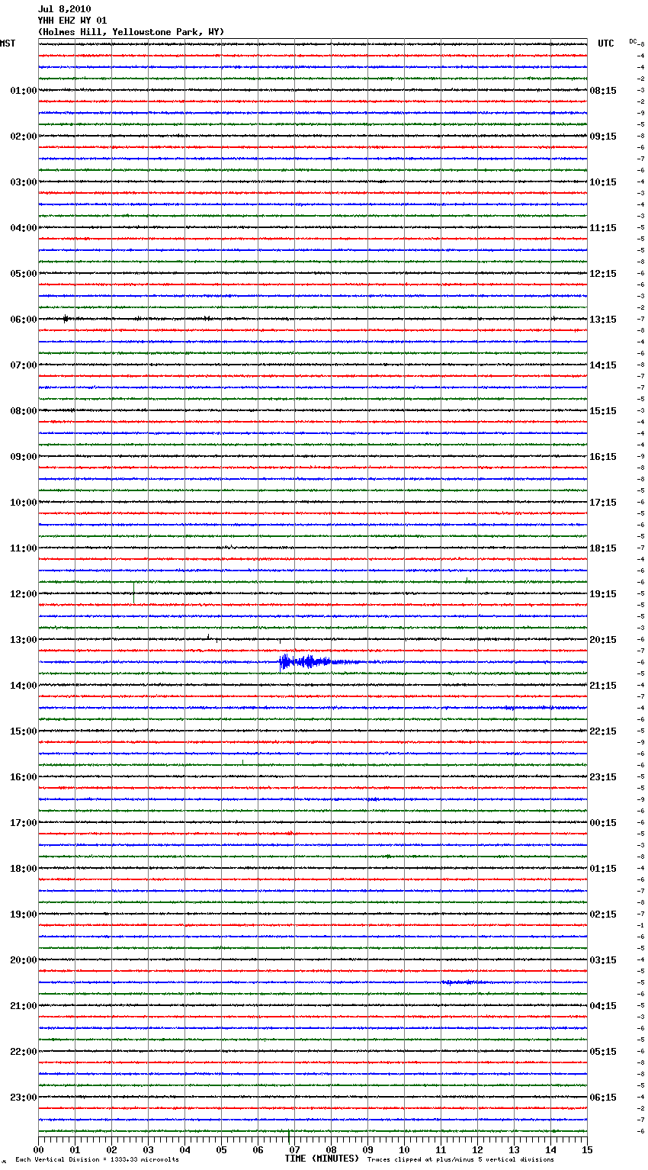Select the '06:00' MST hour label
The width and height of the screenshot is (648, 1170).
[24, 320]
